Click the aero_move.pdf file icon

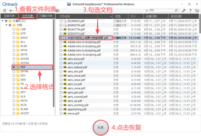[x=65, y=76]
